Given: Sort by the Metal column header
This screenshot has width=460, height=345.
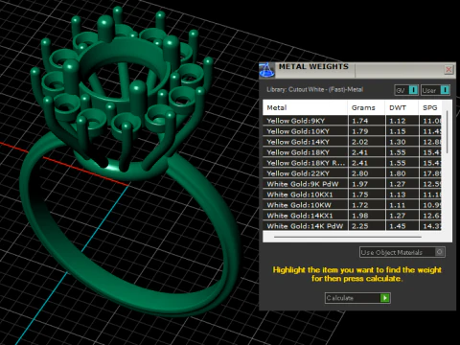Looking at the screenshot, I should click(x=305, y=107).
